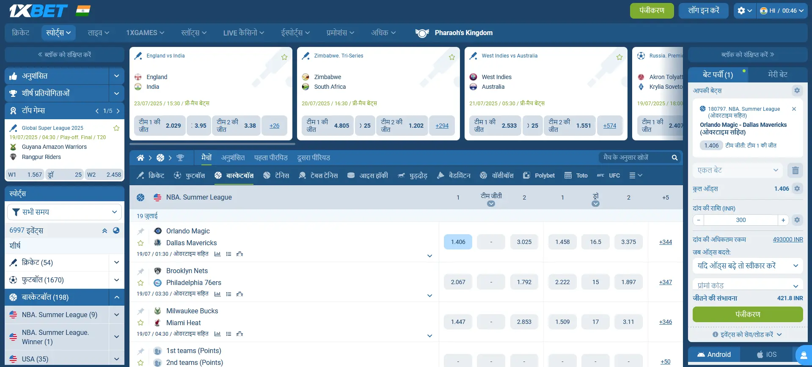Click the trash icon to clear bet slip
Screen dimensions: 812x367
pyautogui.click(x=795, y=170)
